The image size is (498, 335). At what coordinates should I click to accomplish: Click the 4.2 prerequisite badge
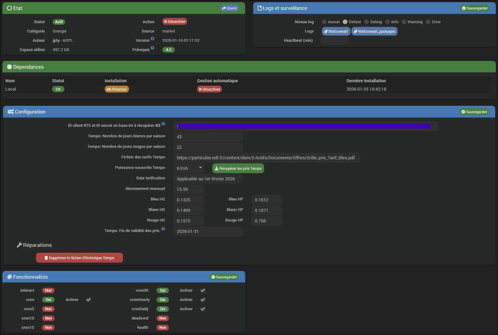click(168, 50)
